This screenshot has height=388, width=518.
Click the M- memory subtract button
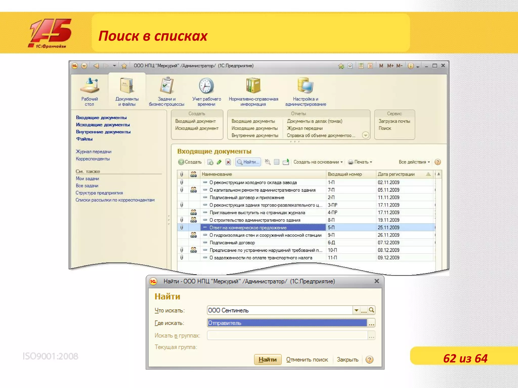[x=399, y=66]
